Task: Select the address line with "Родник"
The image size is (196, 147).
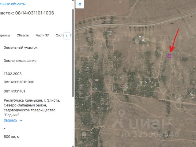Action: [11, 115]
